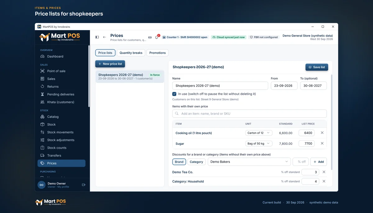Viewport: 373px width, 213px height.
Task: Click the price list editor scrollbar
Action: click(x=332, y=122)
